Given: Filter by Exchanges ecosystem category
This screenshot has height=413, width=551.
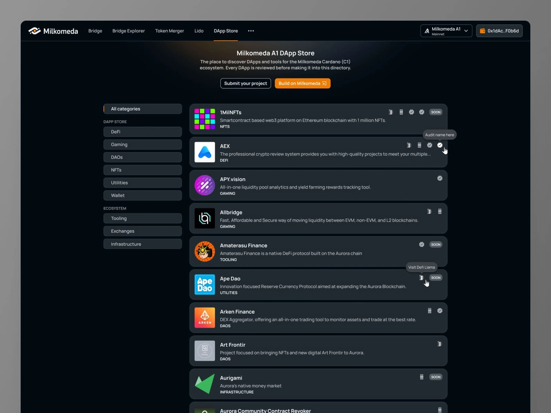Looking at the screenshot, I should [143, 231].
